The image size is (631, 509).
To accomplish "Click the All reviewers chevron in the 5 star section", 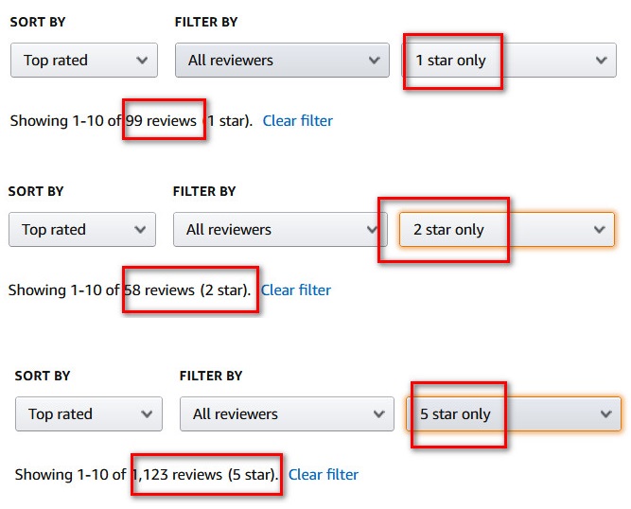I will pos(378,414).
